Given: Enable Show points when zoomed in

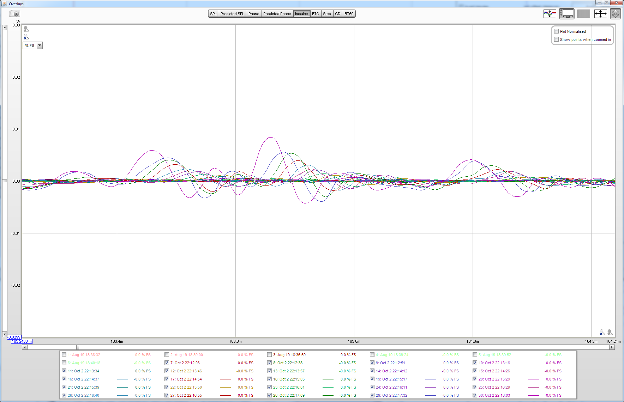Looking at the screenshot, I should [556, 39].
